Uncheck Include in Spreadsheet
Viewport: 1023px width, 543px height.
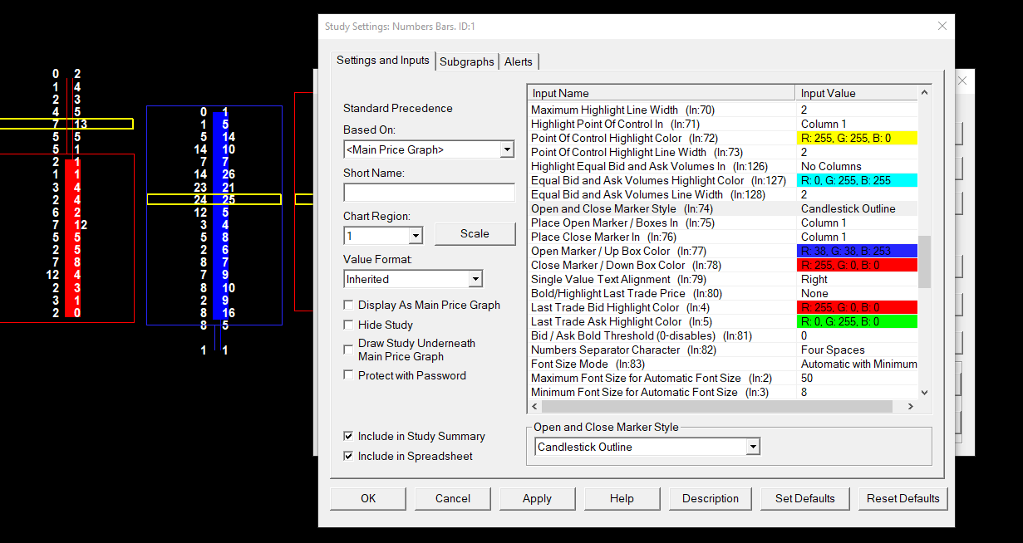point(349,456)
